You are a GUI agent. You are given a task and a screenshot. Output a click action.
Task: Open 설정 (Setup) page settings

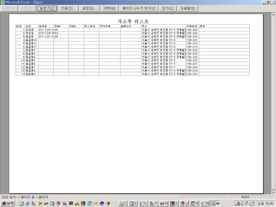tap(90, 8)
